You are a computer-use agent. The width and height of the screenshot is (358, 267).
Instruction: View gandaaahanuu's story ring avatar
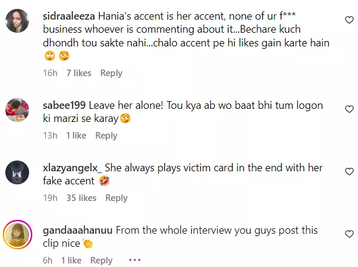coord(17,234)
